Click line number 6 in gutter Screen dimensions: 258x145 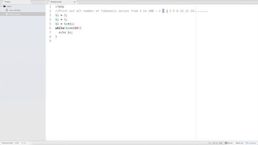[x=50, y=28]
